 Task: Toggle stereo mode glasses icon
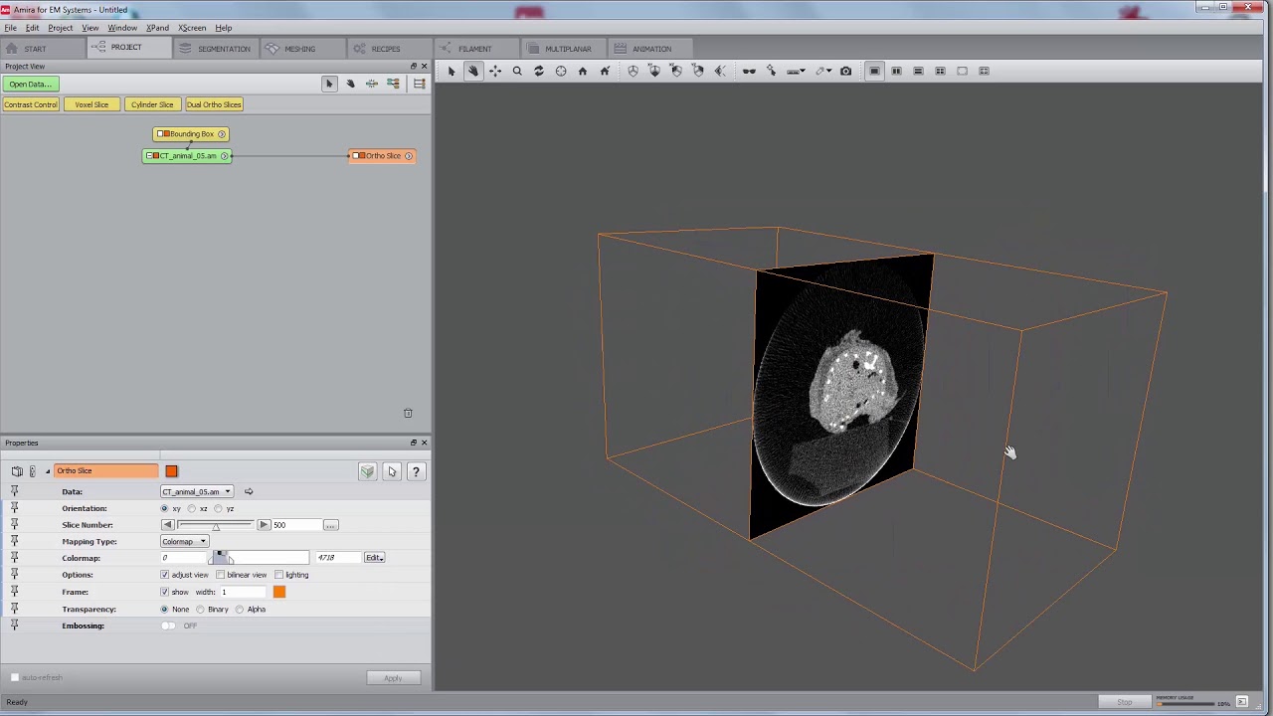[749, 71]
